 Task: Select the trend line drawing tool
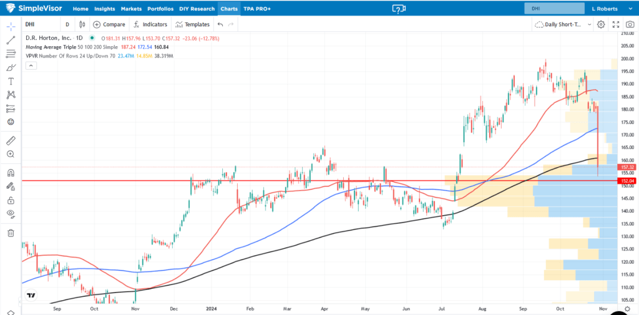(11, 40)
